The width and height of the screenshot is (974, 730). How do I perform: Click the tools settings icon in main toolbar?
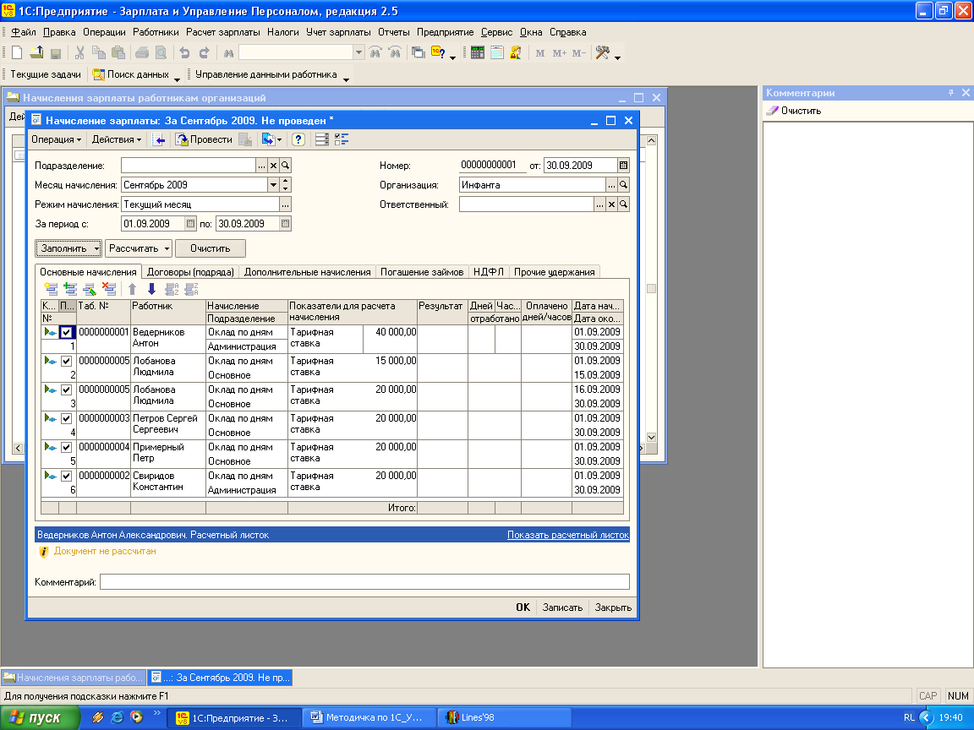[x=602, y=53]
